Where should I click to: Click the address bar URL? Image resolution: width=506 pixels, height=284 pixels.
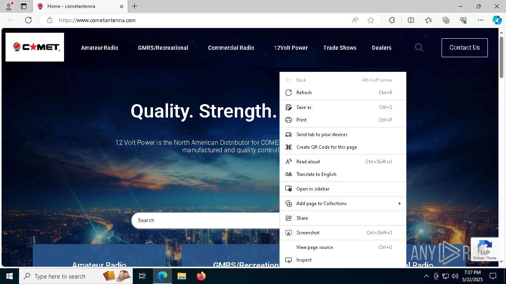click(x=97, y=20)
